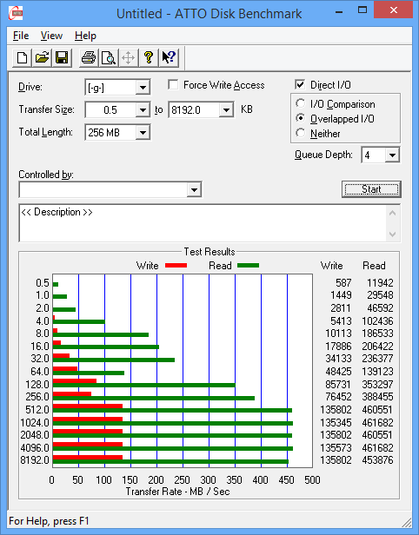
Task: Click the write value 5413
Action: coord(341,320)
